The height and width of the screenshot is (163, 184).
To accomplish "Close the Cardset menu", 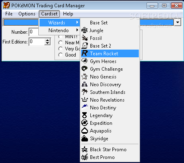I will coord(49,14).
